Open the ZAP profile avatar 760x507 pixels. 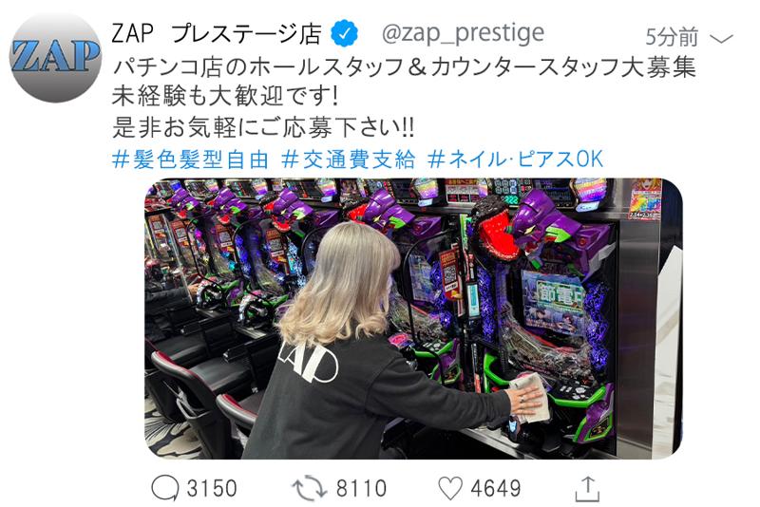pyautogui.click(x=56, y=57)
